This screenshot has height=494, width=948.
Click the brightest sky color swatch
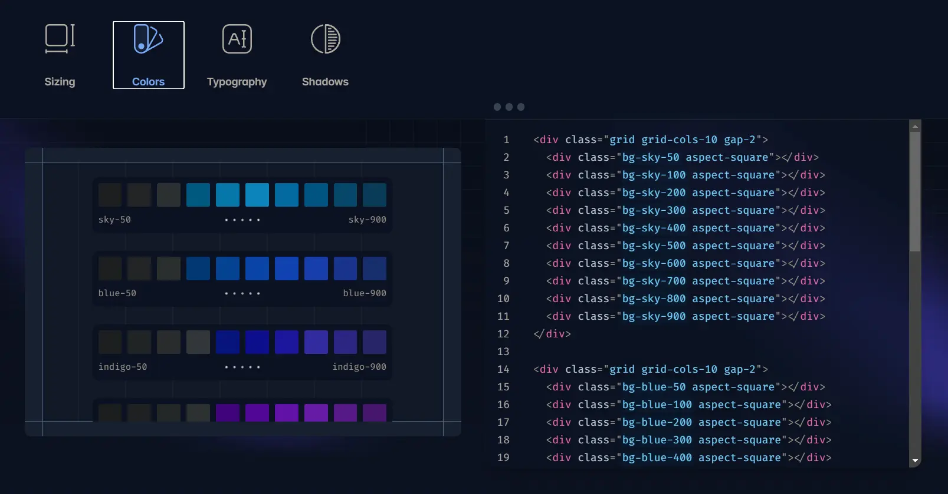257,195
